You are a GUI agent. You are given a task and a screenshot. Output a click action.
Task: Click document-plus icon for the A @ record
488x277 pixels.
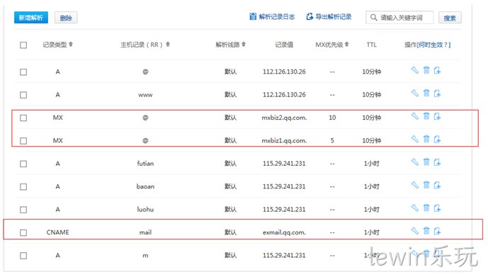[437, 71]
